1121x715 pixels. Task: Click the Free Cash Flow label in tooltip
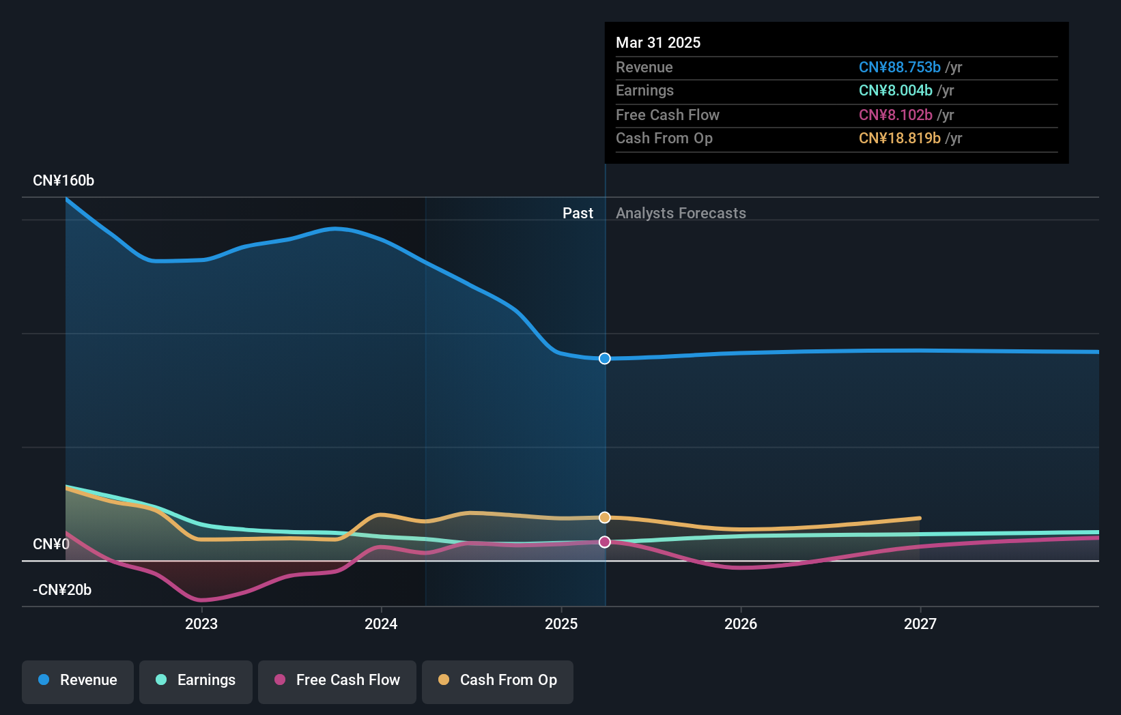668,115
